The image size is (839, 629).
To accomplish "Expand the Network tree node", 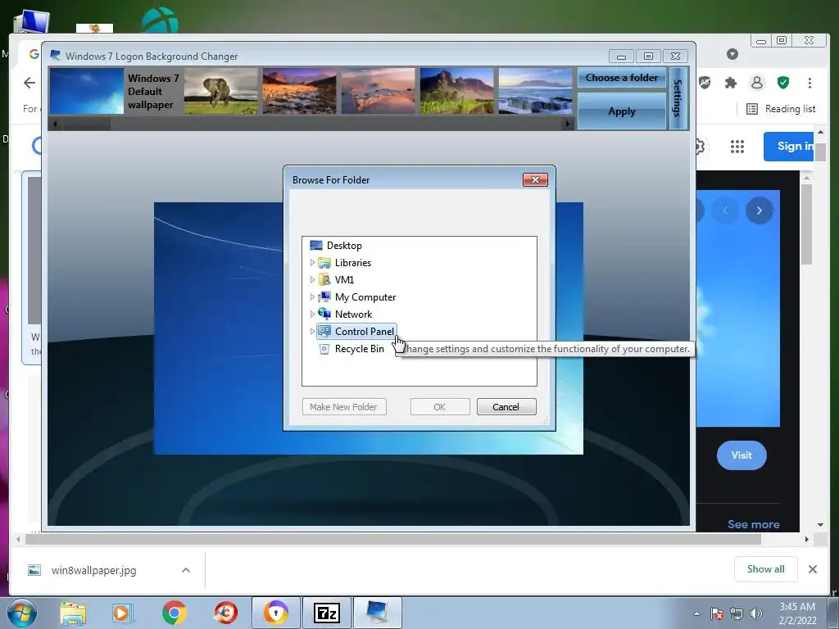I will (x=312, y=314).
